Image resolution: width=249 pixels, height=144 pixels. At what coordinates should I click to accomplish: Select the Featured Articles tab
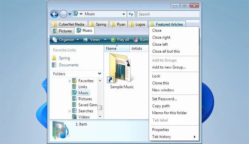pyautogui.click(x=167, y=24)
